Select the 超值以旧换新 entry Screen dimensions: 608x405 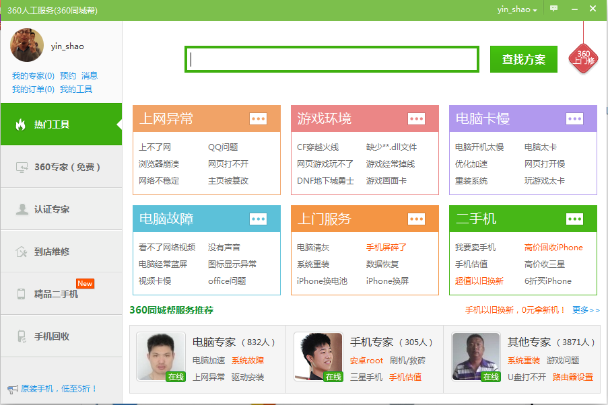pyautogui.click(x=479, y=281)
